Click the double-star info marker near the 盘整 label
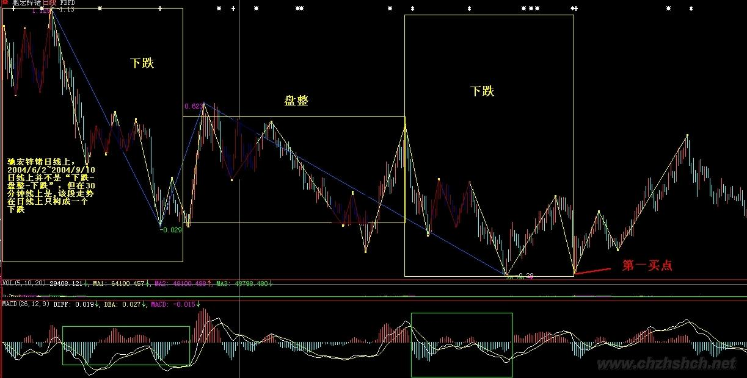This screenshot has height=378, width=747. click(299, 9)
